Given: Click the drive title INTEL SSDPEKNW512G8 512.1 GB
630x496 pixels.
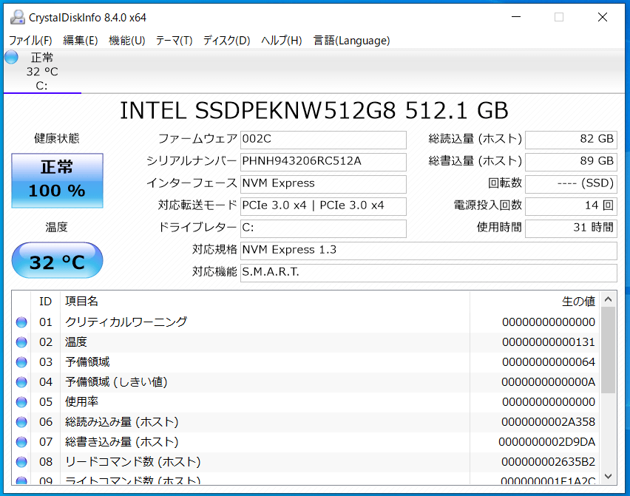Looking at the screenshot, I should 314,111.
